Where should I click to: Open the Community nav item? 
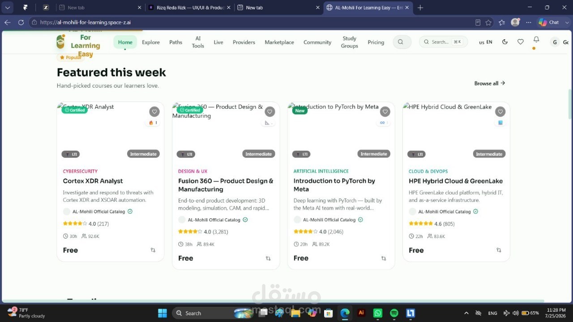(x=317, y=42)
